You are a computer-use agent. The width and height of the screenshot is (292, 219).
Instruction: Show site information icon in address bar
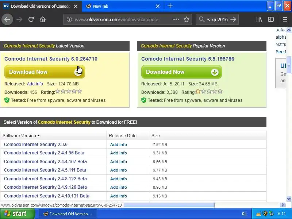coord(69,19)
